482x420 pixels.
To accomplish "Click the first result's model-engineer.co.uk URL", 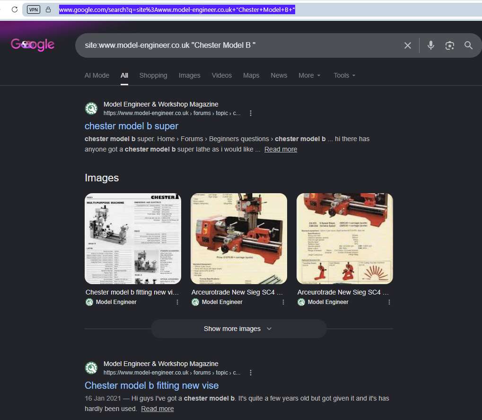I will point(172,113).
